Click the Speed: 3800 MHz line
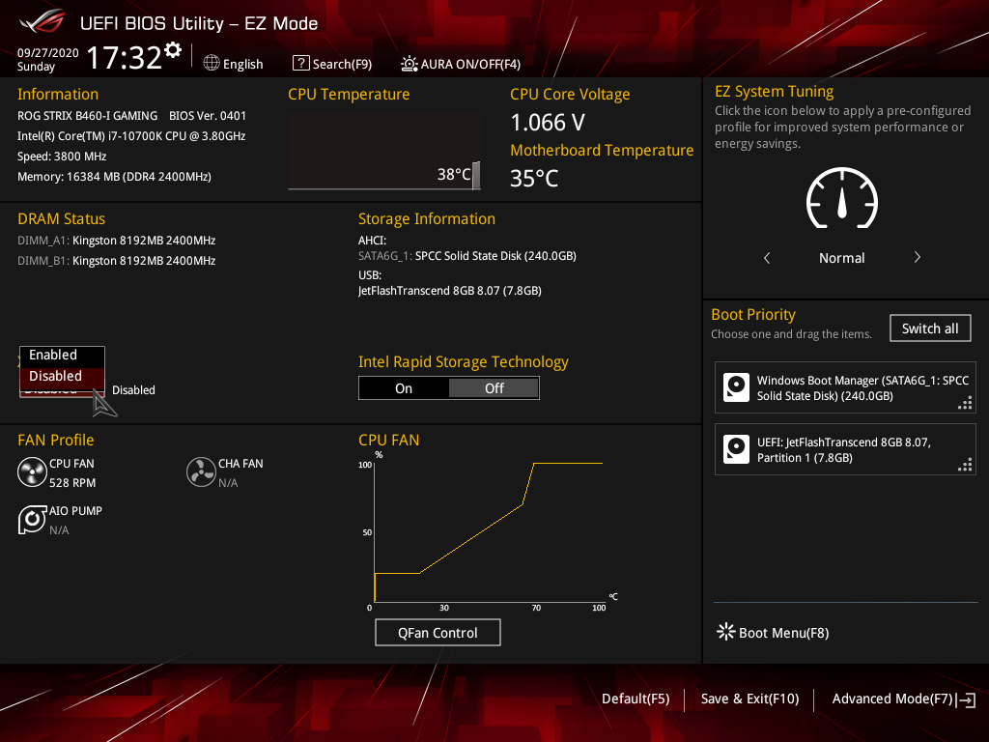 [62, 157]
